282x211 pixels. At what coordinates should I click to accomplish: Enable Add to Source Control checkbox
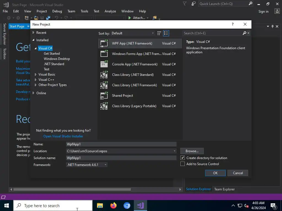pos(183,164)
